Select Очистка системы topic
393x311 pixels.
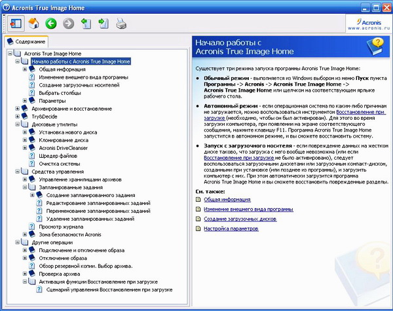click(x=60, y=164)
